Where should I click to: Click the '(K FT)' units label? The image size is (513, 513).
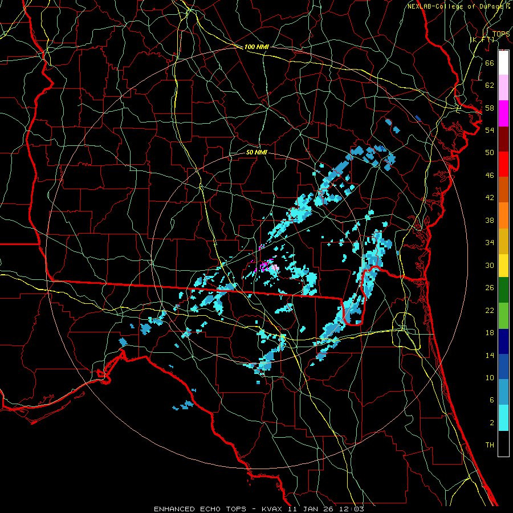tap(482, 40)
